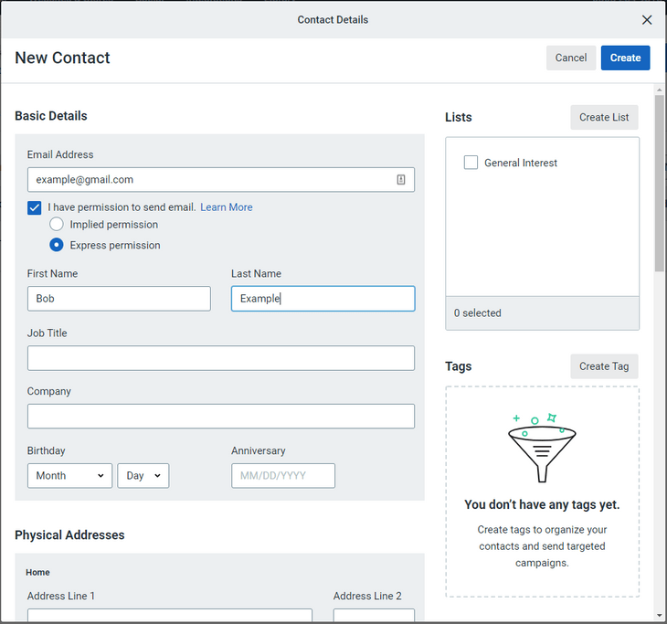Click the funnel tags illustration
The height and width of the screenshot is (624, 667).
542,448
